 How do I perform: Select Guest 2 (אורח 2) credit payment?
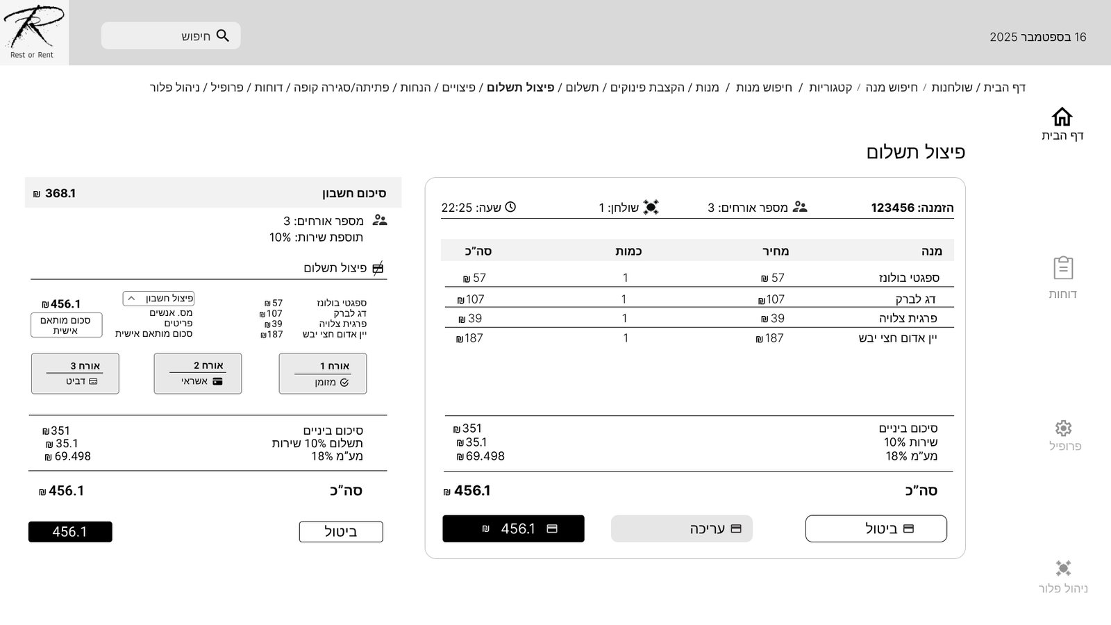[198, 374]
